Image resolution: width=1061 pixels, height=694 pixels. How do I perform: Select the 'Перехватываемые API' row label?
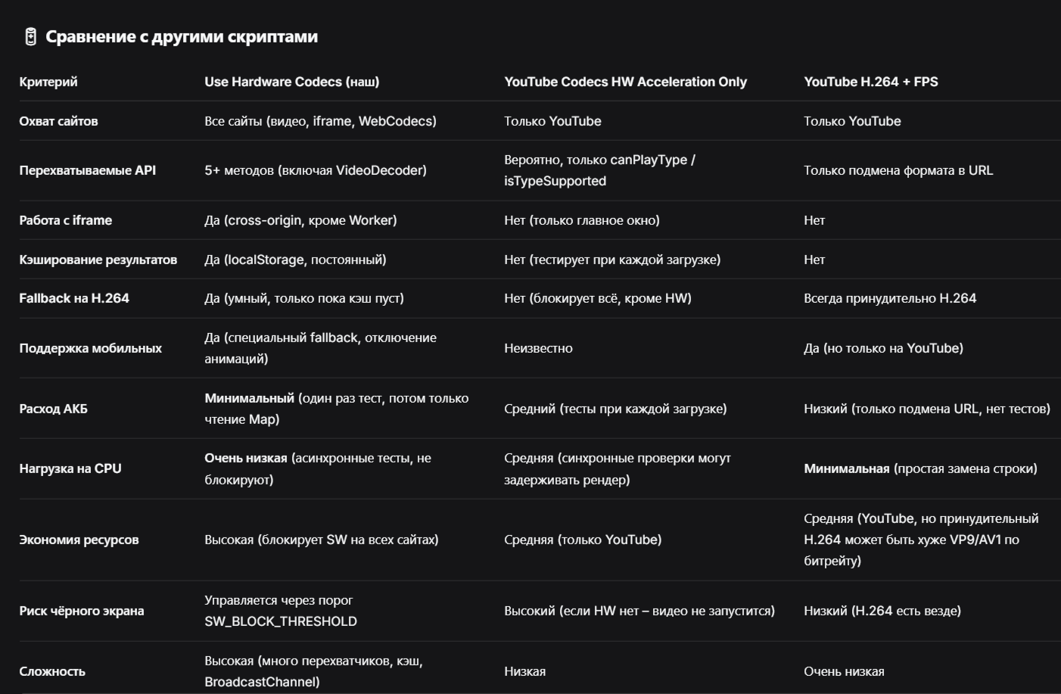(x=88, y=170)
